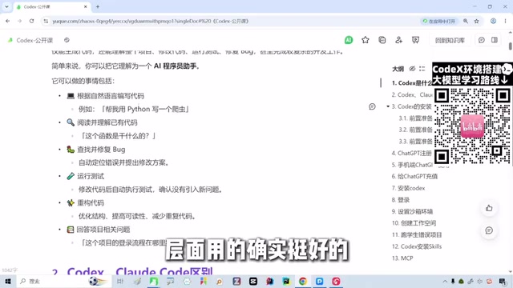Screen dimensions: 513x288
Task: Toggle the sidebar panel layout icon
Action: 495,40
